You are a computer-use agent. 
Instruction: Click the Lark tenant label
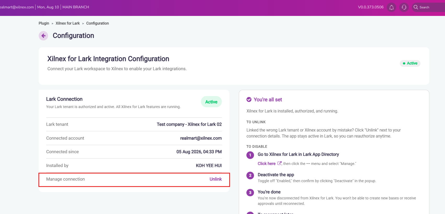click(57, 124)
